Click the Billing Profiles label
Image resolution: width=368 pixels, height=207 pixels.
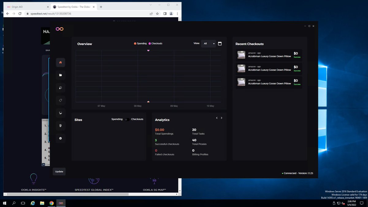[200, 154]
